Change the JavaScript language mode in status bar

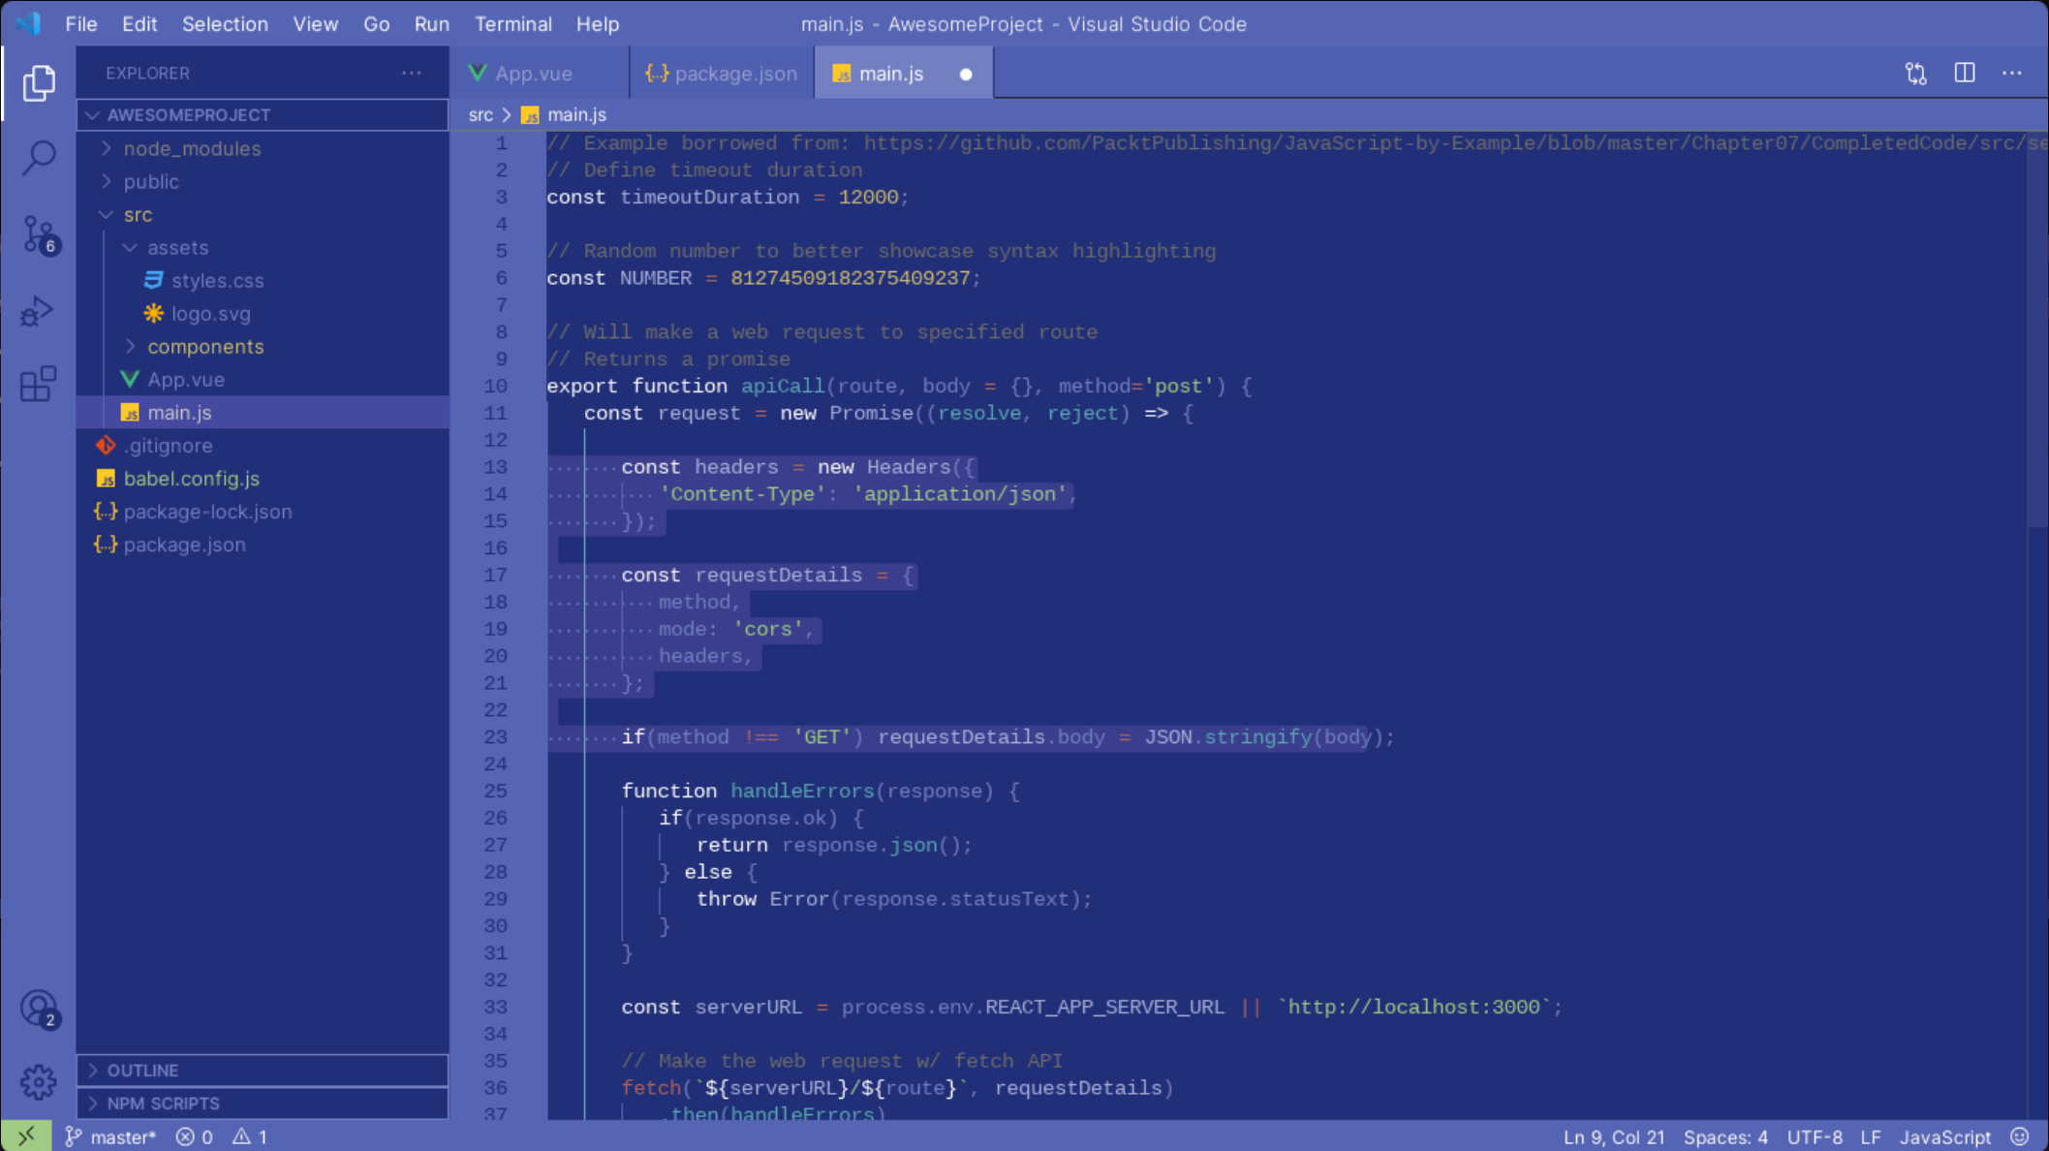coord(1944,1136)
